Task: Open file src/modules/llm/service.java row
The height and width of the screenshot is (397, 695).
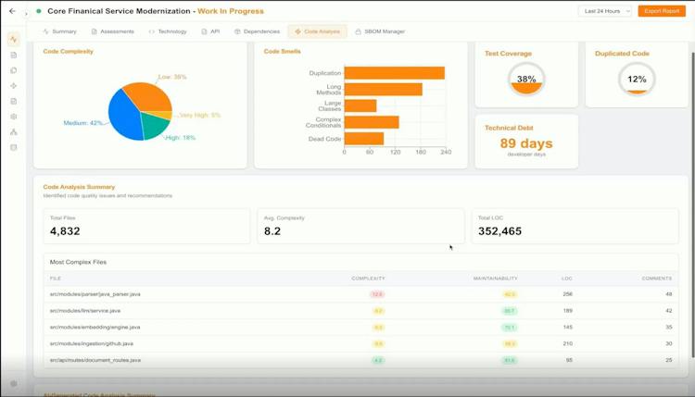Action: [x=360, y=311]
